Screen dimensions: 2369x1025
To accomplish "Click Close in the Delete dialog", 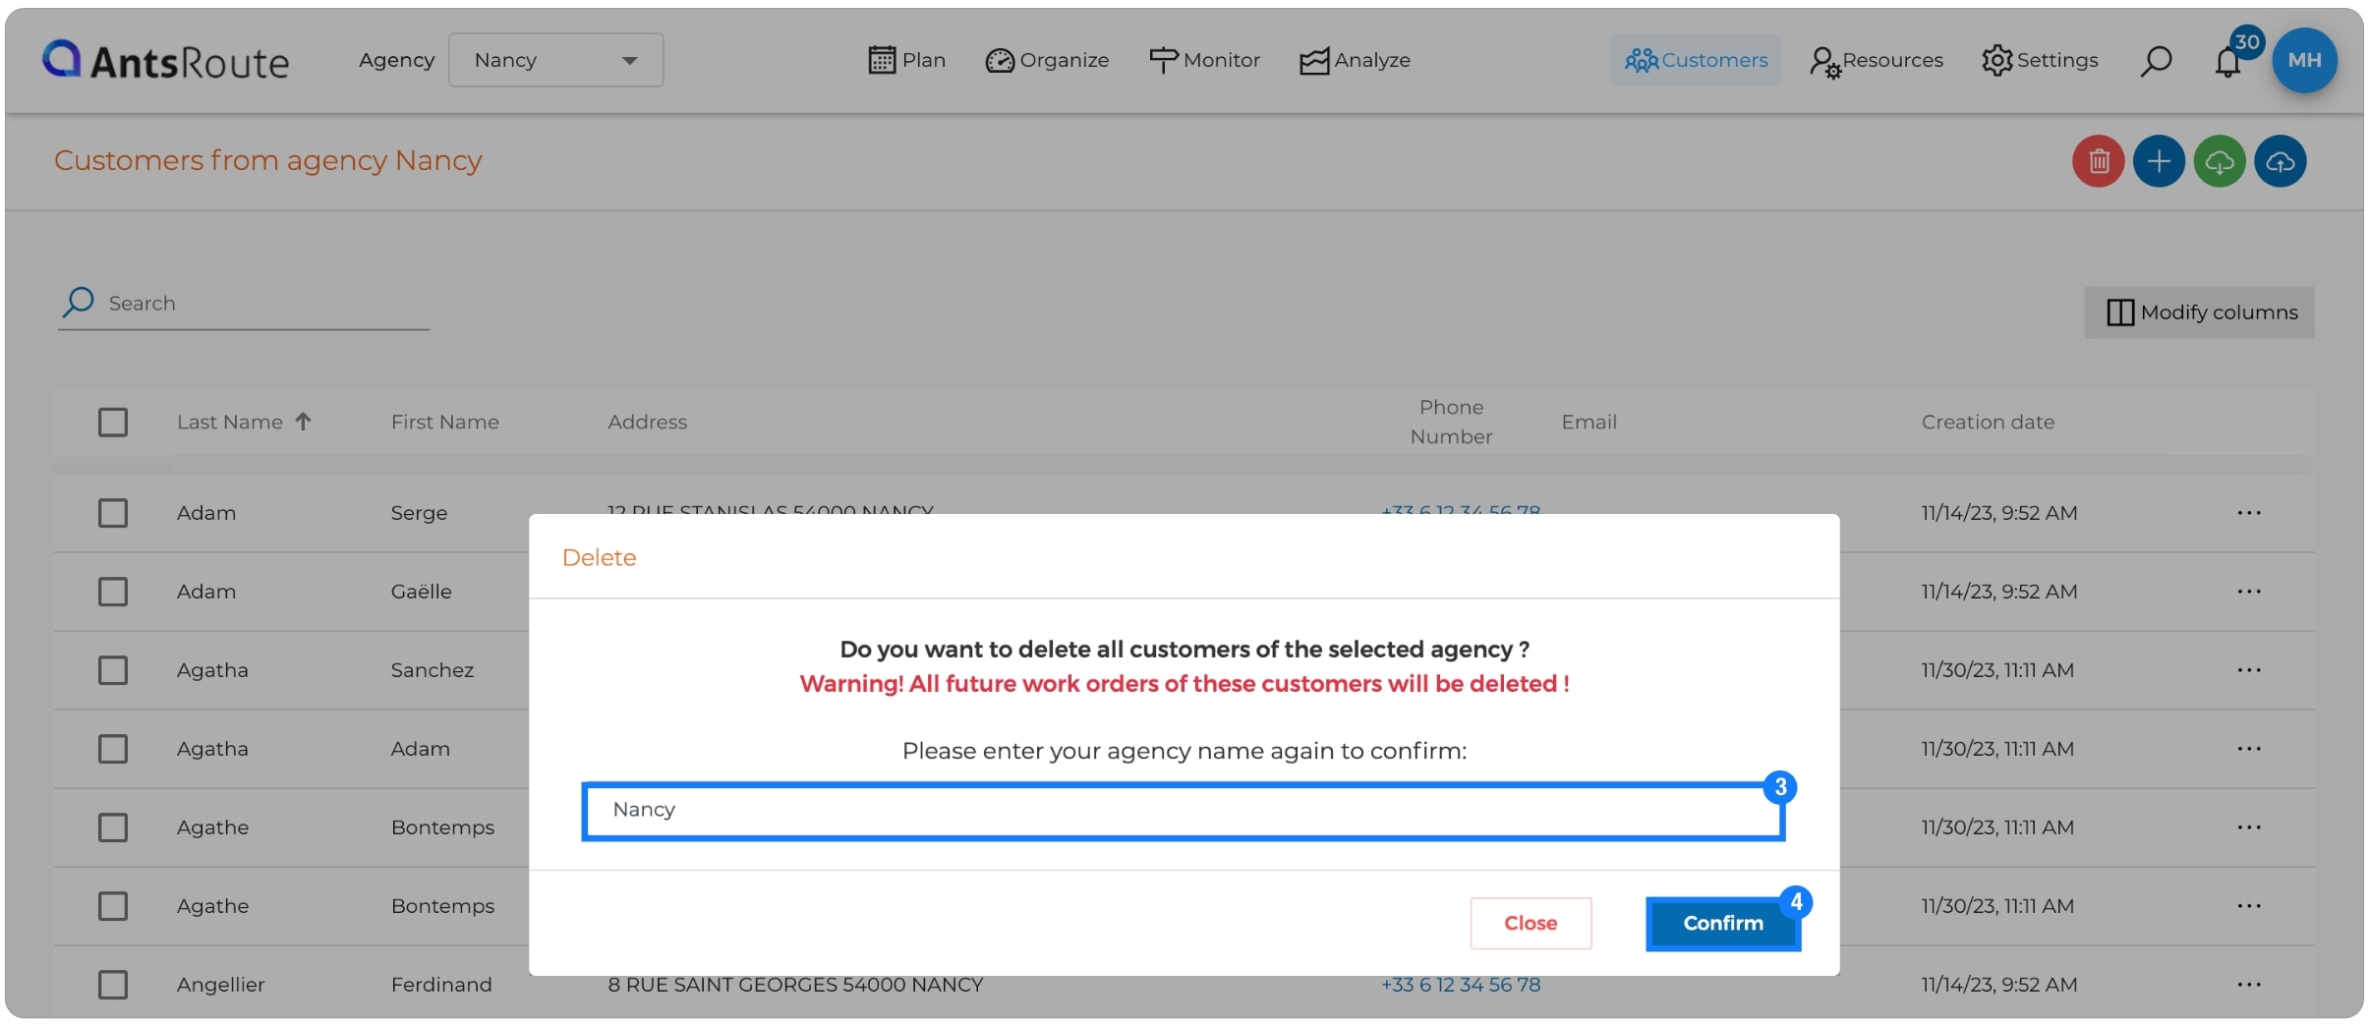I will (x=1531, y=924).
